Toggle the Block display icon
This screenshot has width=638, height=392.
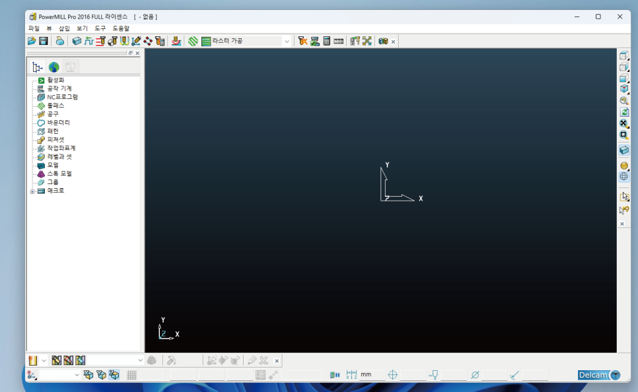point(623,150)
